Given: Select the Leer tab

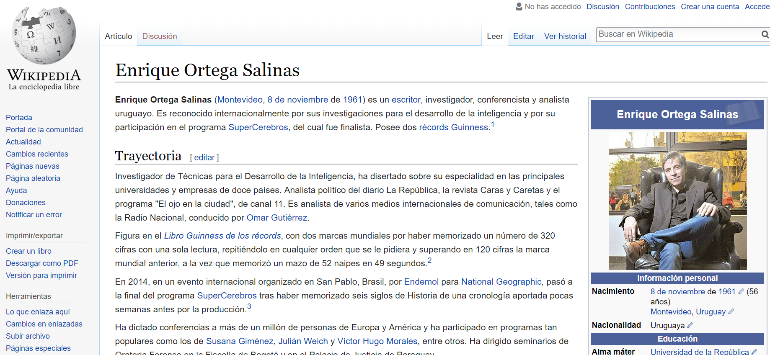Looking at the screenshot, I should (x=495, y=36).
